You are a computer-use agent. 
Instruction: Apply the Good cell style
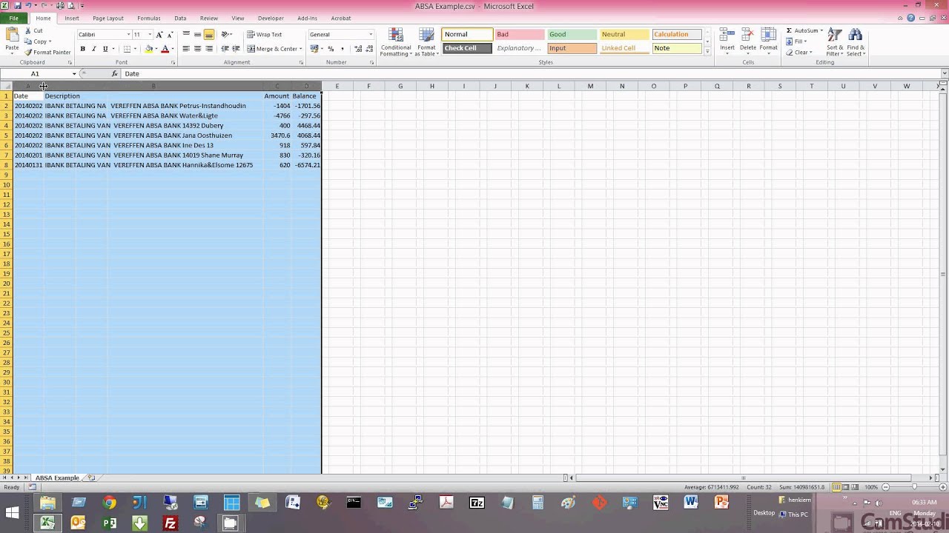click(572, 35)
